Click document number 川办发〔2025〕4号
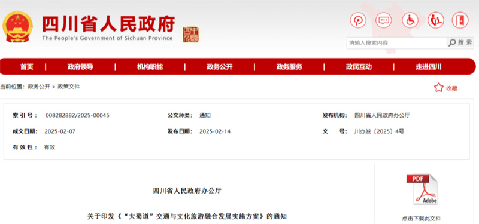Viewport: 479px width, 224px height. pyautogui.click(x=379, y=131)
